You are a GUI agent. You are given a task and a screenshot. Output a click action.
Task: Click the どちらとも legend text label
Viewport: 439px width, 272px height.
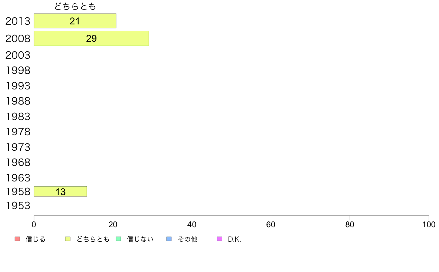pyautogui.click(x=93, y=239)
